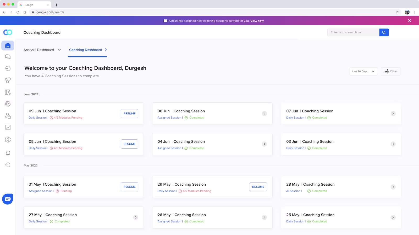Screen dimensions: 419x235
Task: Open the 04 Jun session arrow
Action: tap(264, 144)
